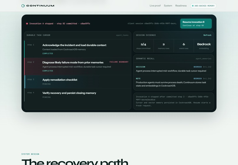This screenshot has height=165, width=238.
Task: Click the D=1.242 distance value
Action: (x=207, y=79)
